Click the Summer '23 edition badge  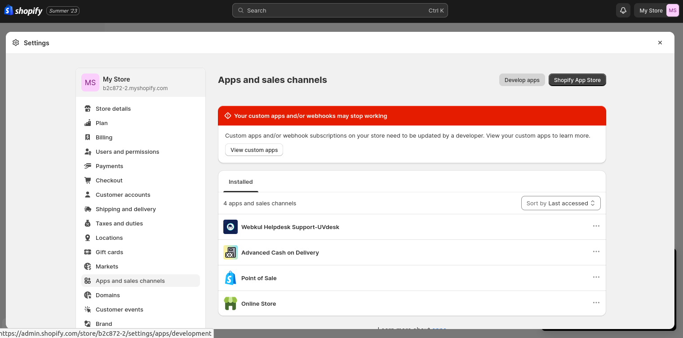pyautogui.click(x=63, y=11)
